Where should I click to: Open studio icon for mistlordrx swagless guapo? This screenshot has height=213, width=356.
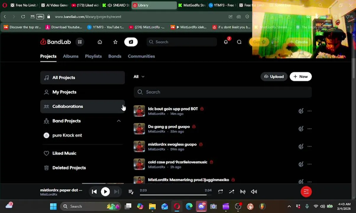click(x=301, y=146)
